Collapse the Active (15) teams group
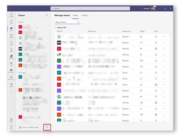 [55, 27]
